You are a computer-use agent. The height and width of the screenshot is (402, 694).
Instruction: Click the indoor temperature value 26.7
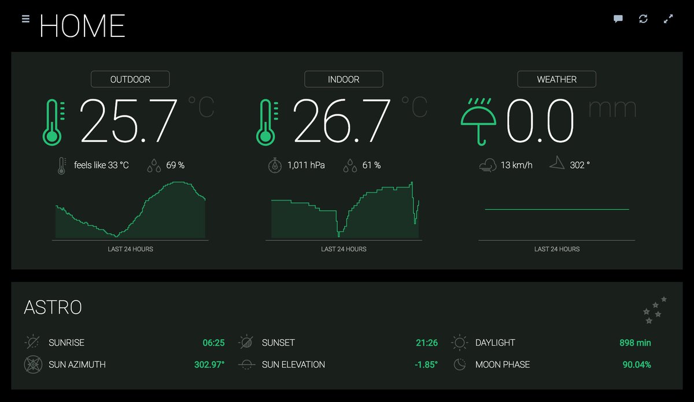click(x=342, y=122)
